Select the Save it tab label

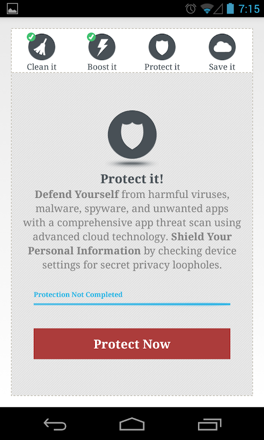[222, 67]
